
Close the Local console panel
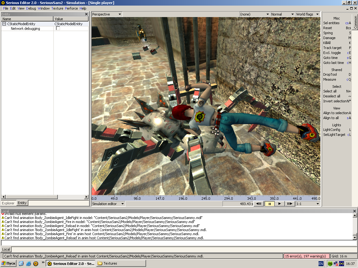[354, 211]
